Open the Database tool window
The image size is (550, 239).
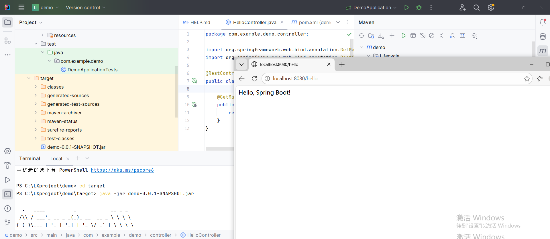pos(543,36)
